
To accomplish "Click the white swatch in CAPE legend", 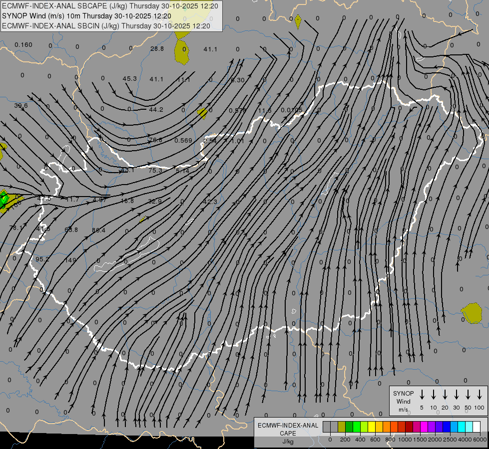I will pos(477,427).
